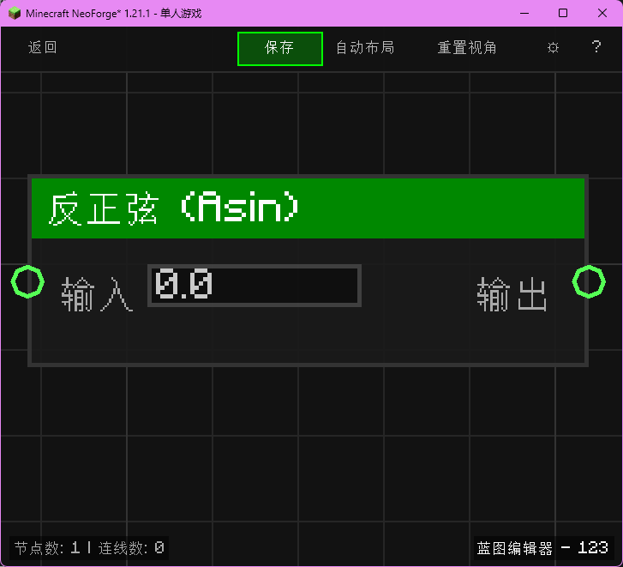Click the 蓝图编辑器 - 123 label
Viewport: 623px width, 567px height.
(x=542, y=547)
